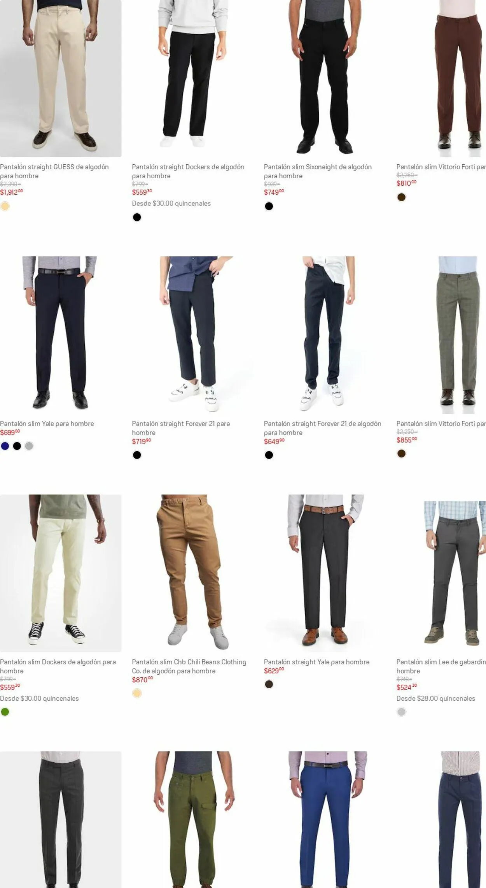The image size is (486, 888).
Task: View bright blue dress pants image
Action: (325, 819)
